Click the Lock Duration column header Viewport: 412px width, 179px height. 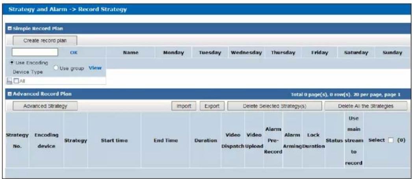(313, 141)
